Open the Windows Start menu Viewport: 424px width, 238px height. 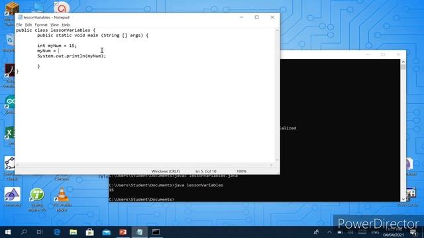coord(8,232)
